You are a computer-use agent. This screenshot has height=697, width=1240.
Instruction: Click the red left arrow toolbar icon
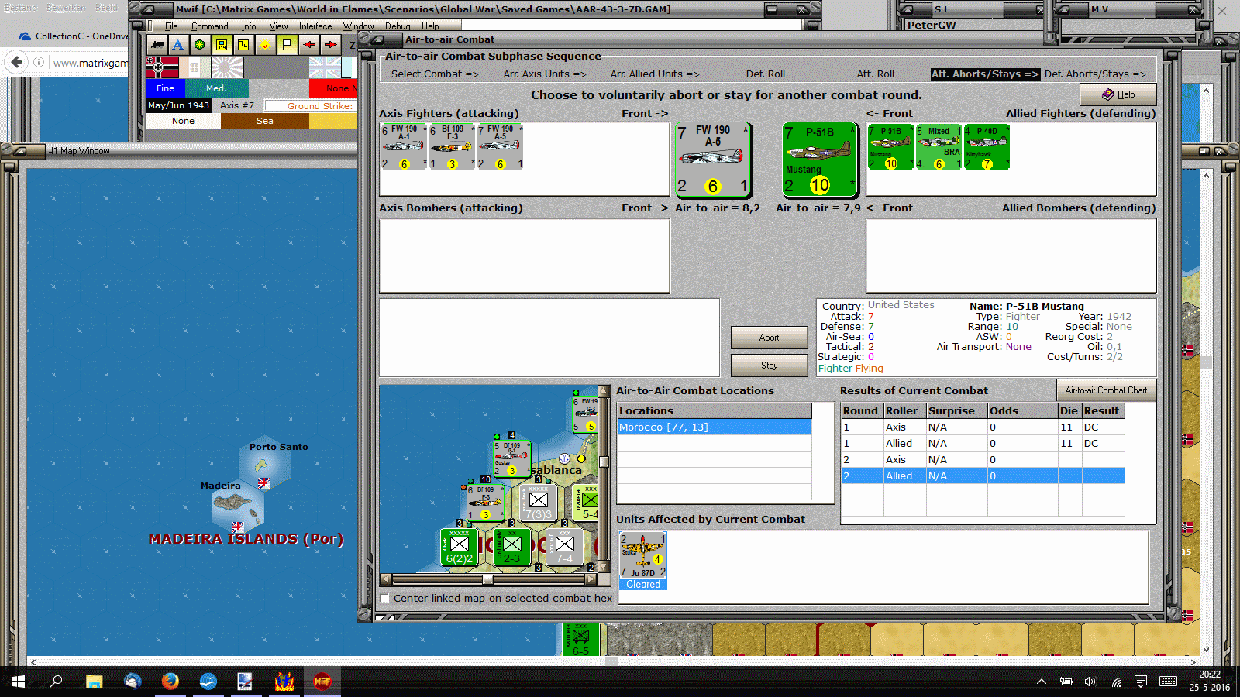pyautogui.click(x=309, y=45)
